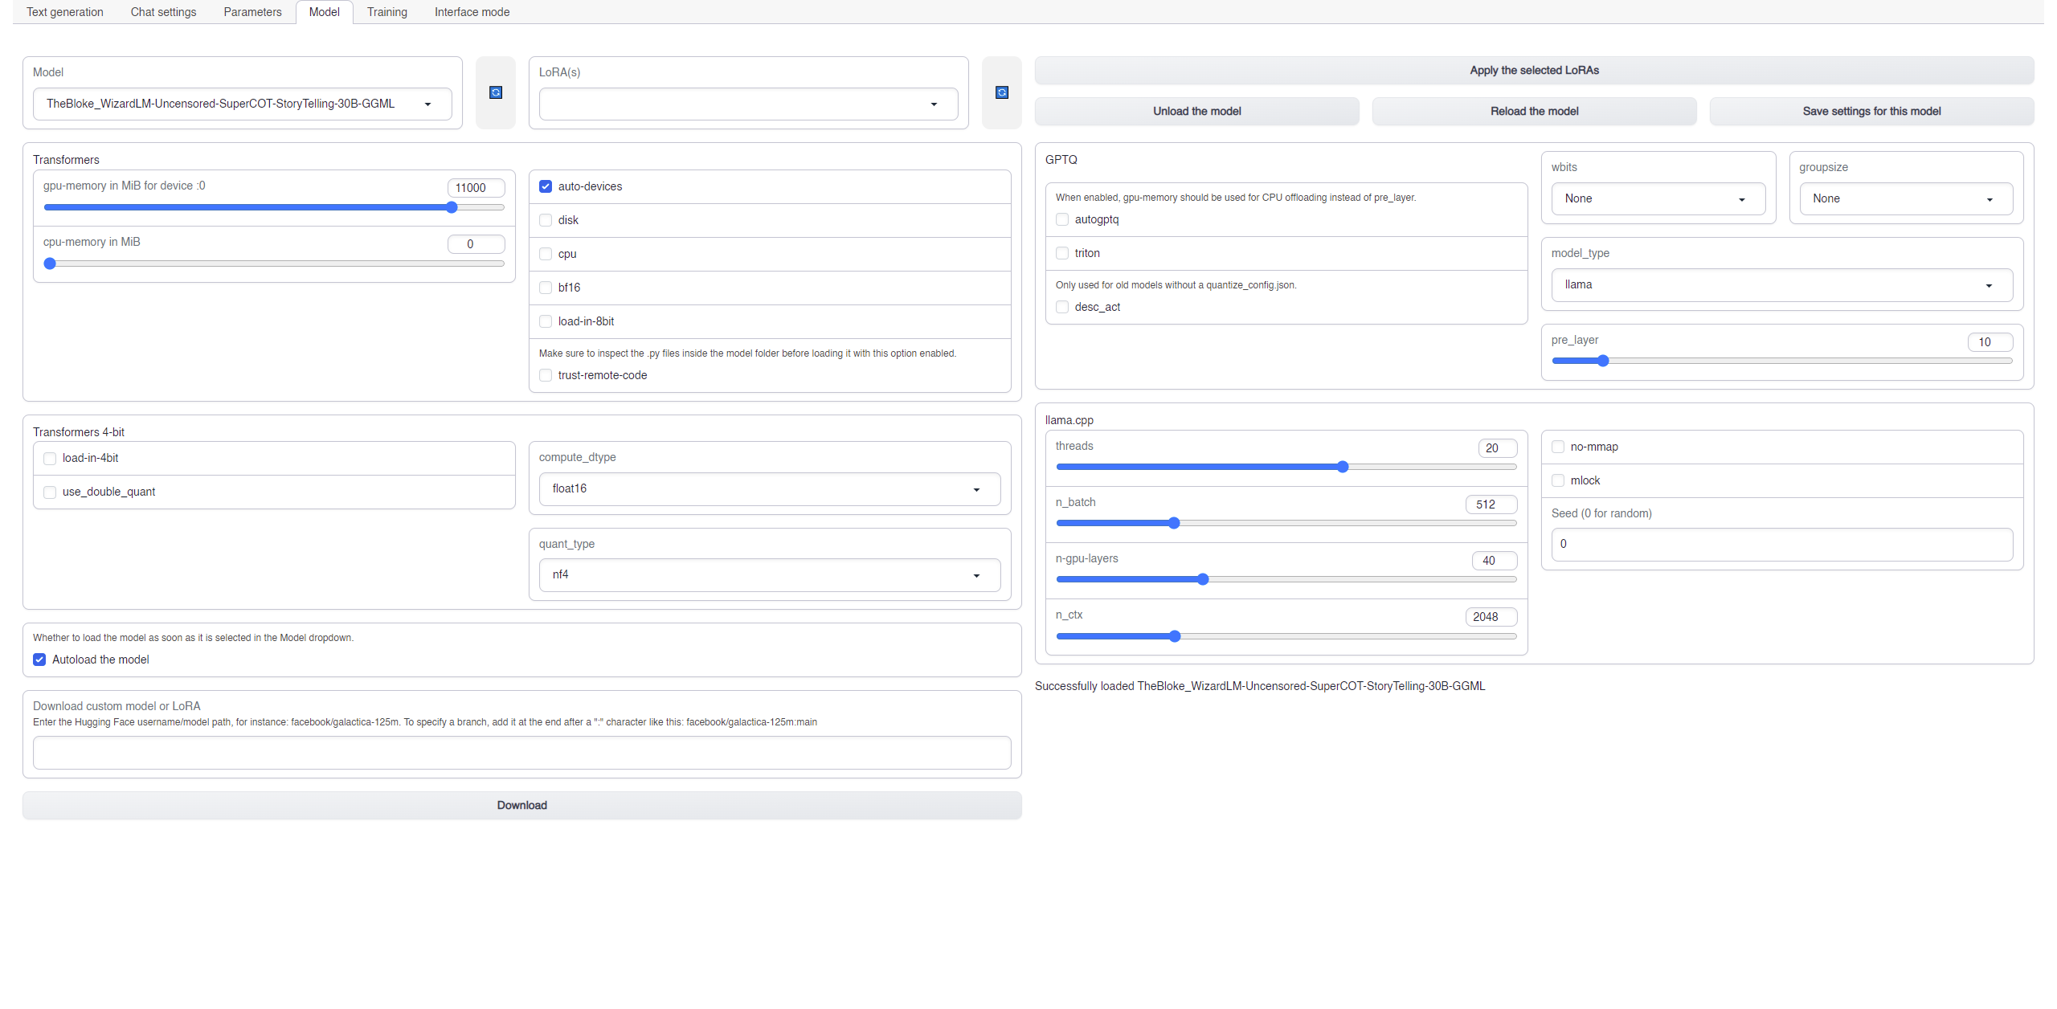Click Save settings for this model
Screen dimensions: 2057x1009
[1871, 111]
